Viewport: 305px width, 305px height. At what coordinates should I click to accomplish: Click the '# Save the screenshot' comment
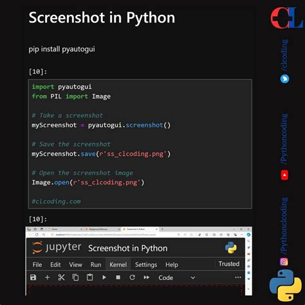[71, 144]
